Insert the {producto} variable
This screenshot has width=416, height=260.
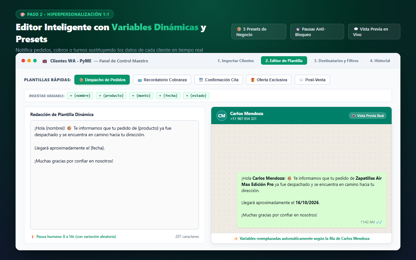111,96
